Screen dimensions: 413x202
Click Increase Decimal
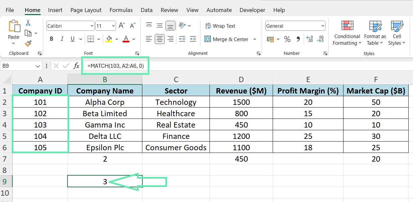click(310, 39)
